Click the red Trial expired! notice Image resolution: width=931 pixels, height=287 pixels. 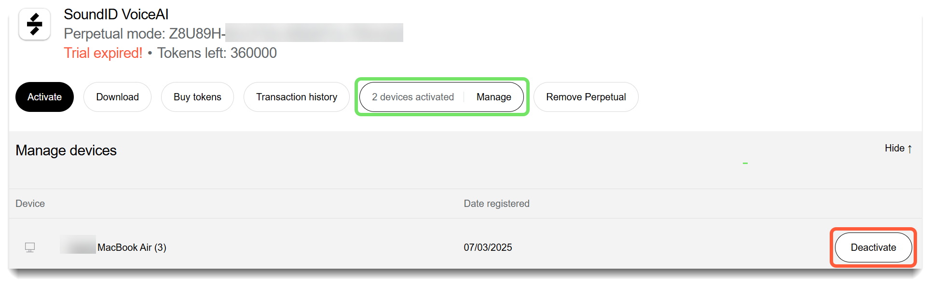tap(103, 53)
